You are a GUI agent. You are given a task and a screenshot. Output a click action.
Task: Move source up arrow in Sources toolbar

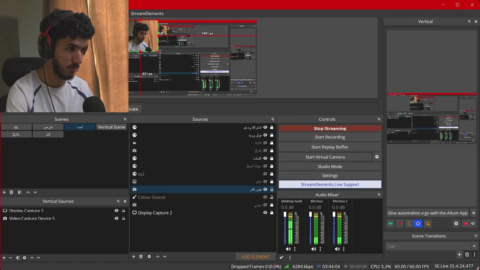click(157, 256)
